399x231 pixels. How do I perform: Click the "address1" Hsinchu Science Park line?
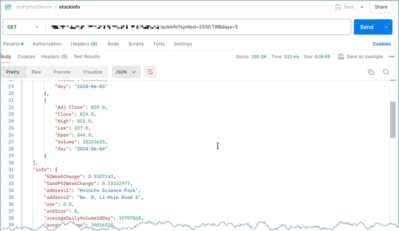[x=92, y=190]
